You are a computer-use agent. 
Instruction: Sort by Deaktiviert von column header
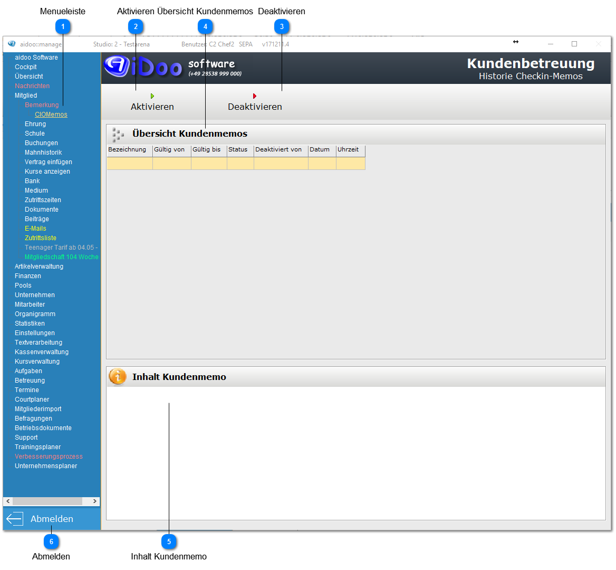[x=281, y=150]
